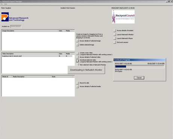Screen dimensions: 173x139
Task: Click the 'Downloading in Netwatch Monitor' popup
Action: point(86,70)
